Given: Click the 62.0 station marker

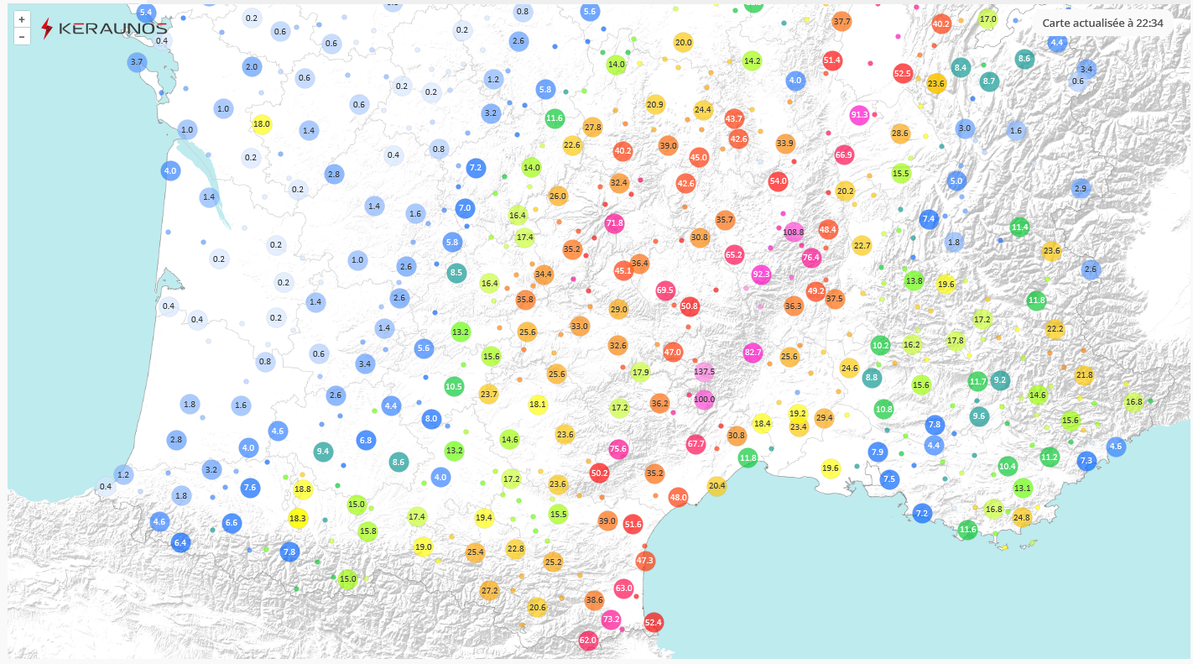Looking at the screenshot, I should click(x=587, y=640).
